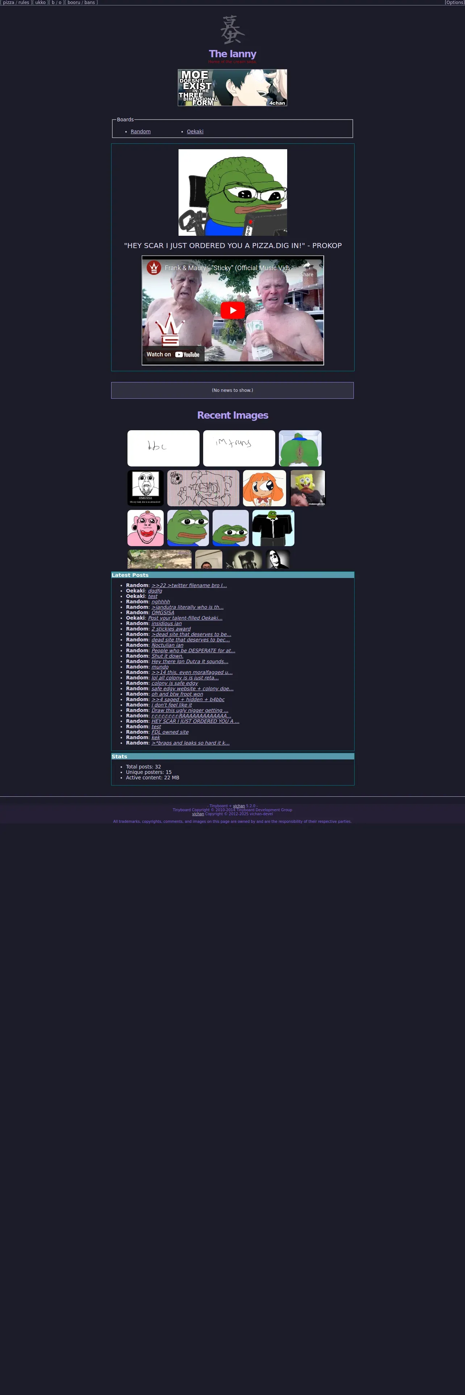Open the pink sketch drawing thumbnail
Viewport: 465px width, 1395px height.
tap(203, 488)
